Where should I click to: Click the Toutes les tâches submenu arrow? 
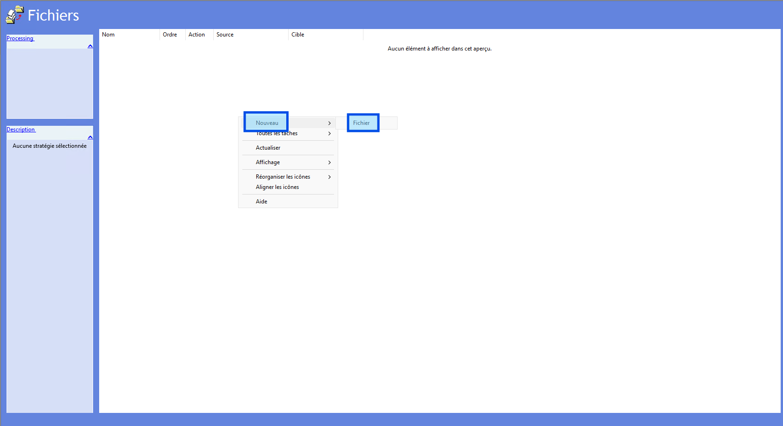(330, 133)
